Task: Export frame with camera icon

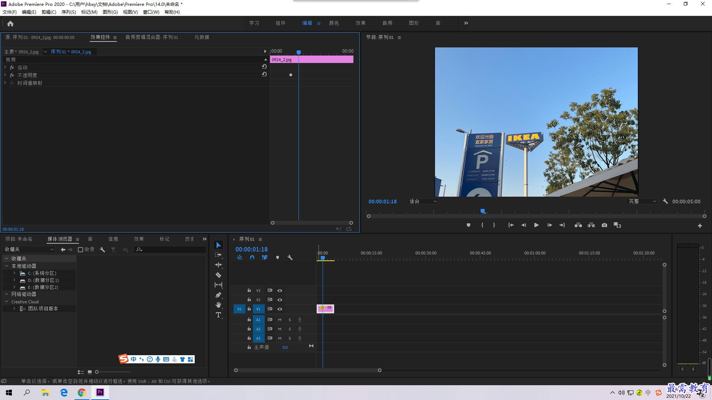Action: pos(604,225)
